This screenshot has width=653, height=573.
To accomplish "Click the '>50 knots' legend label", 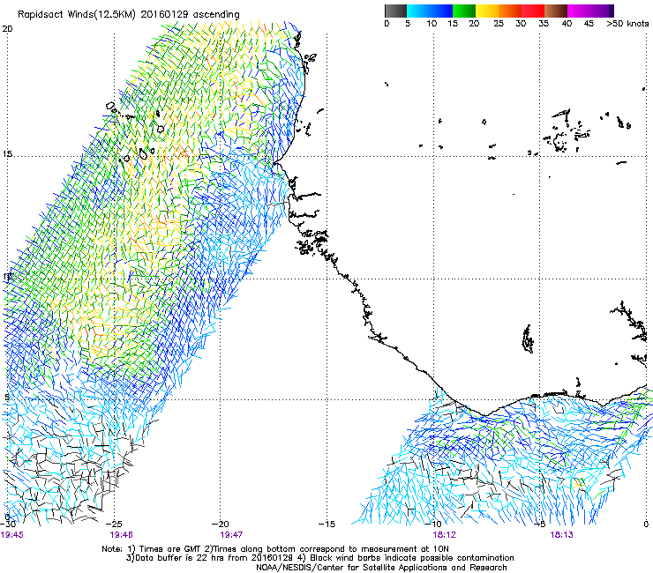I will pyautogui.click(x=627, y=23).
